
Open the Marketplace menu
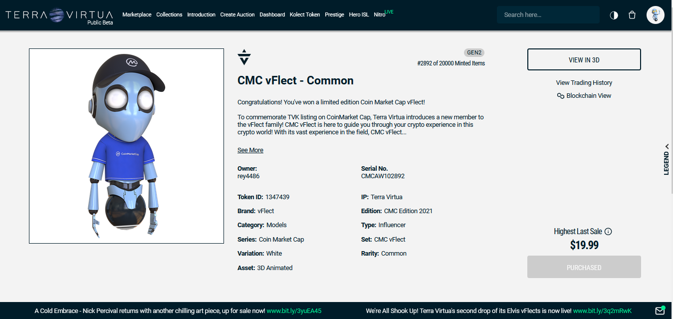tap(137, 14)
